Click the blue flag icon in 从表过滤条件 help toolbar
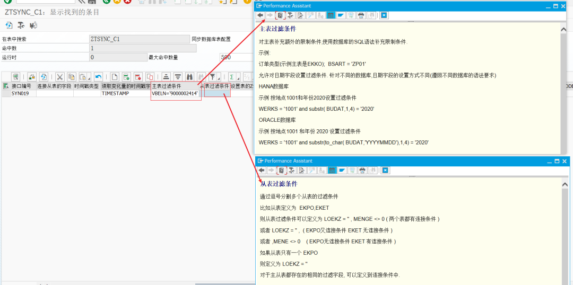Screen dimensions: 573x285 [342, 170]
